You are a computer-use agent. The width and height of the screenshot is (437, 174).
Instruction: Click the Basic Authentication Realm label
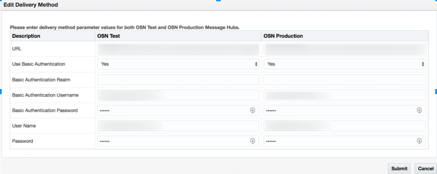click(41, 80)
